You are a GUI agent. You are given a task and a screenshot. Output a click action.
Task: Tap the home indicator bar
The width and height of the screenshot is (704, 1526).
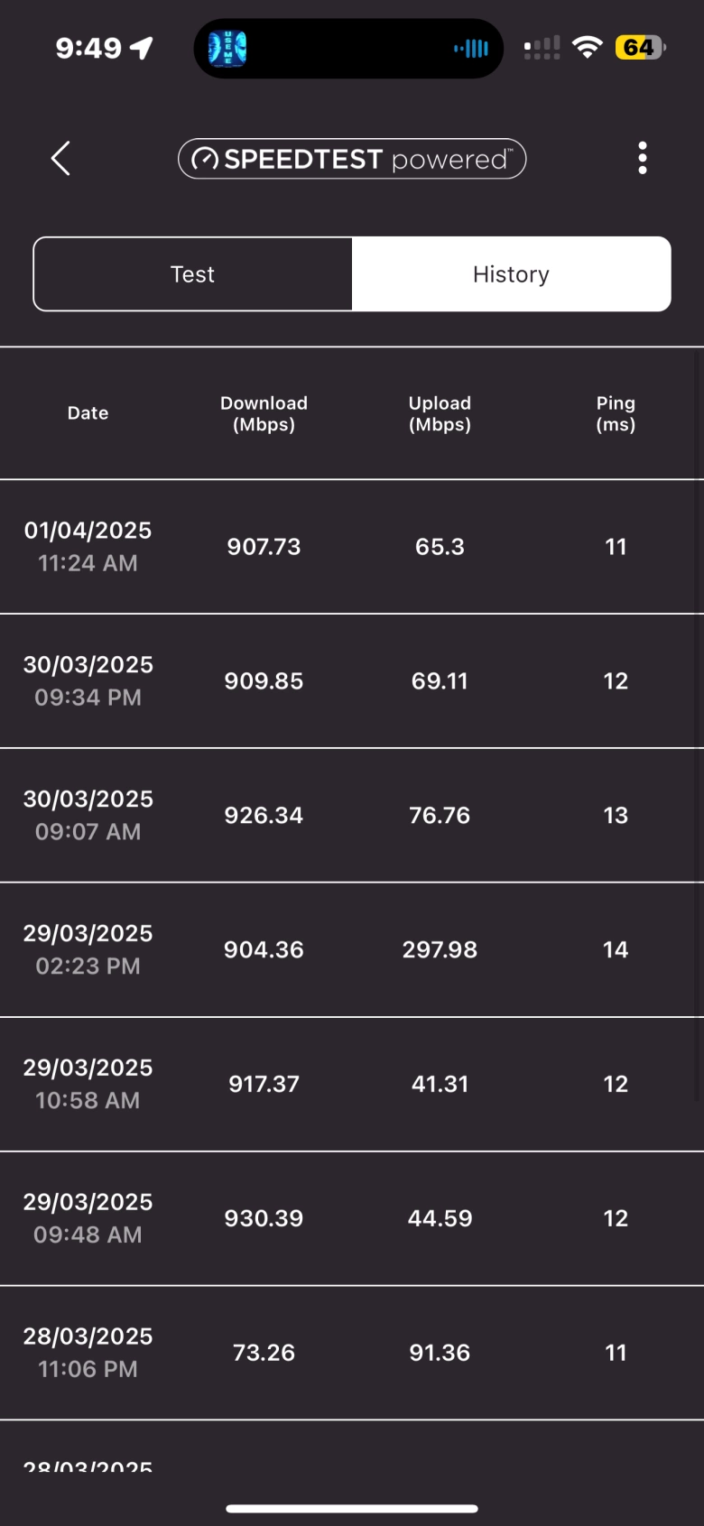click(x=352, y=1508)
